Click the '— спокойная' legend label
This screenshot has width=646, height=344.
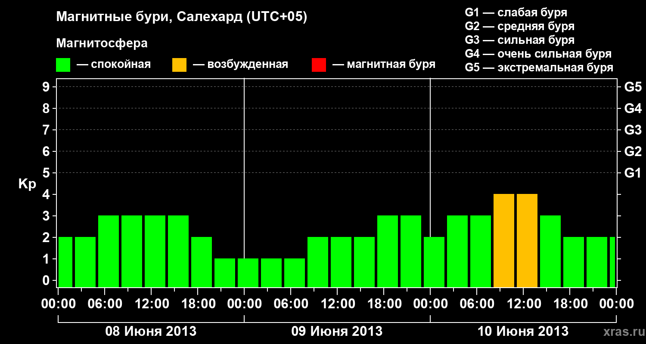114,64
